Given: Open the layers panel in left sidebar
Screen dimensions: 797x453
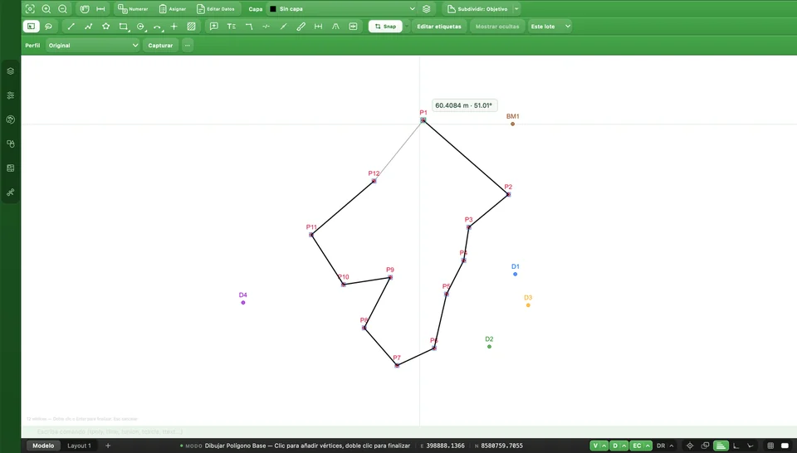Looking at the screenshot, I should pos(10,71).
